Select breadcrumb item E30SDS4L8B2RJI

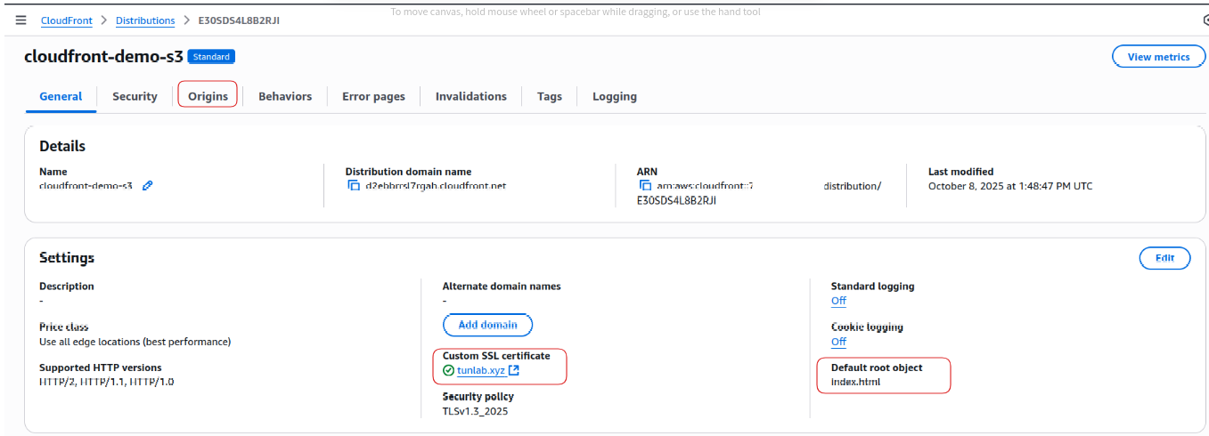[239, 20]
